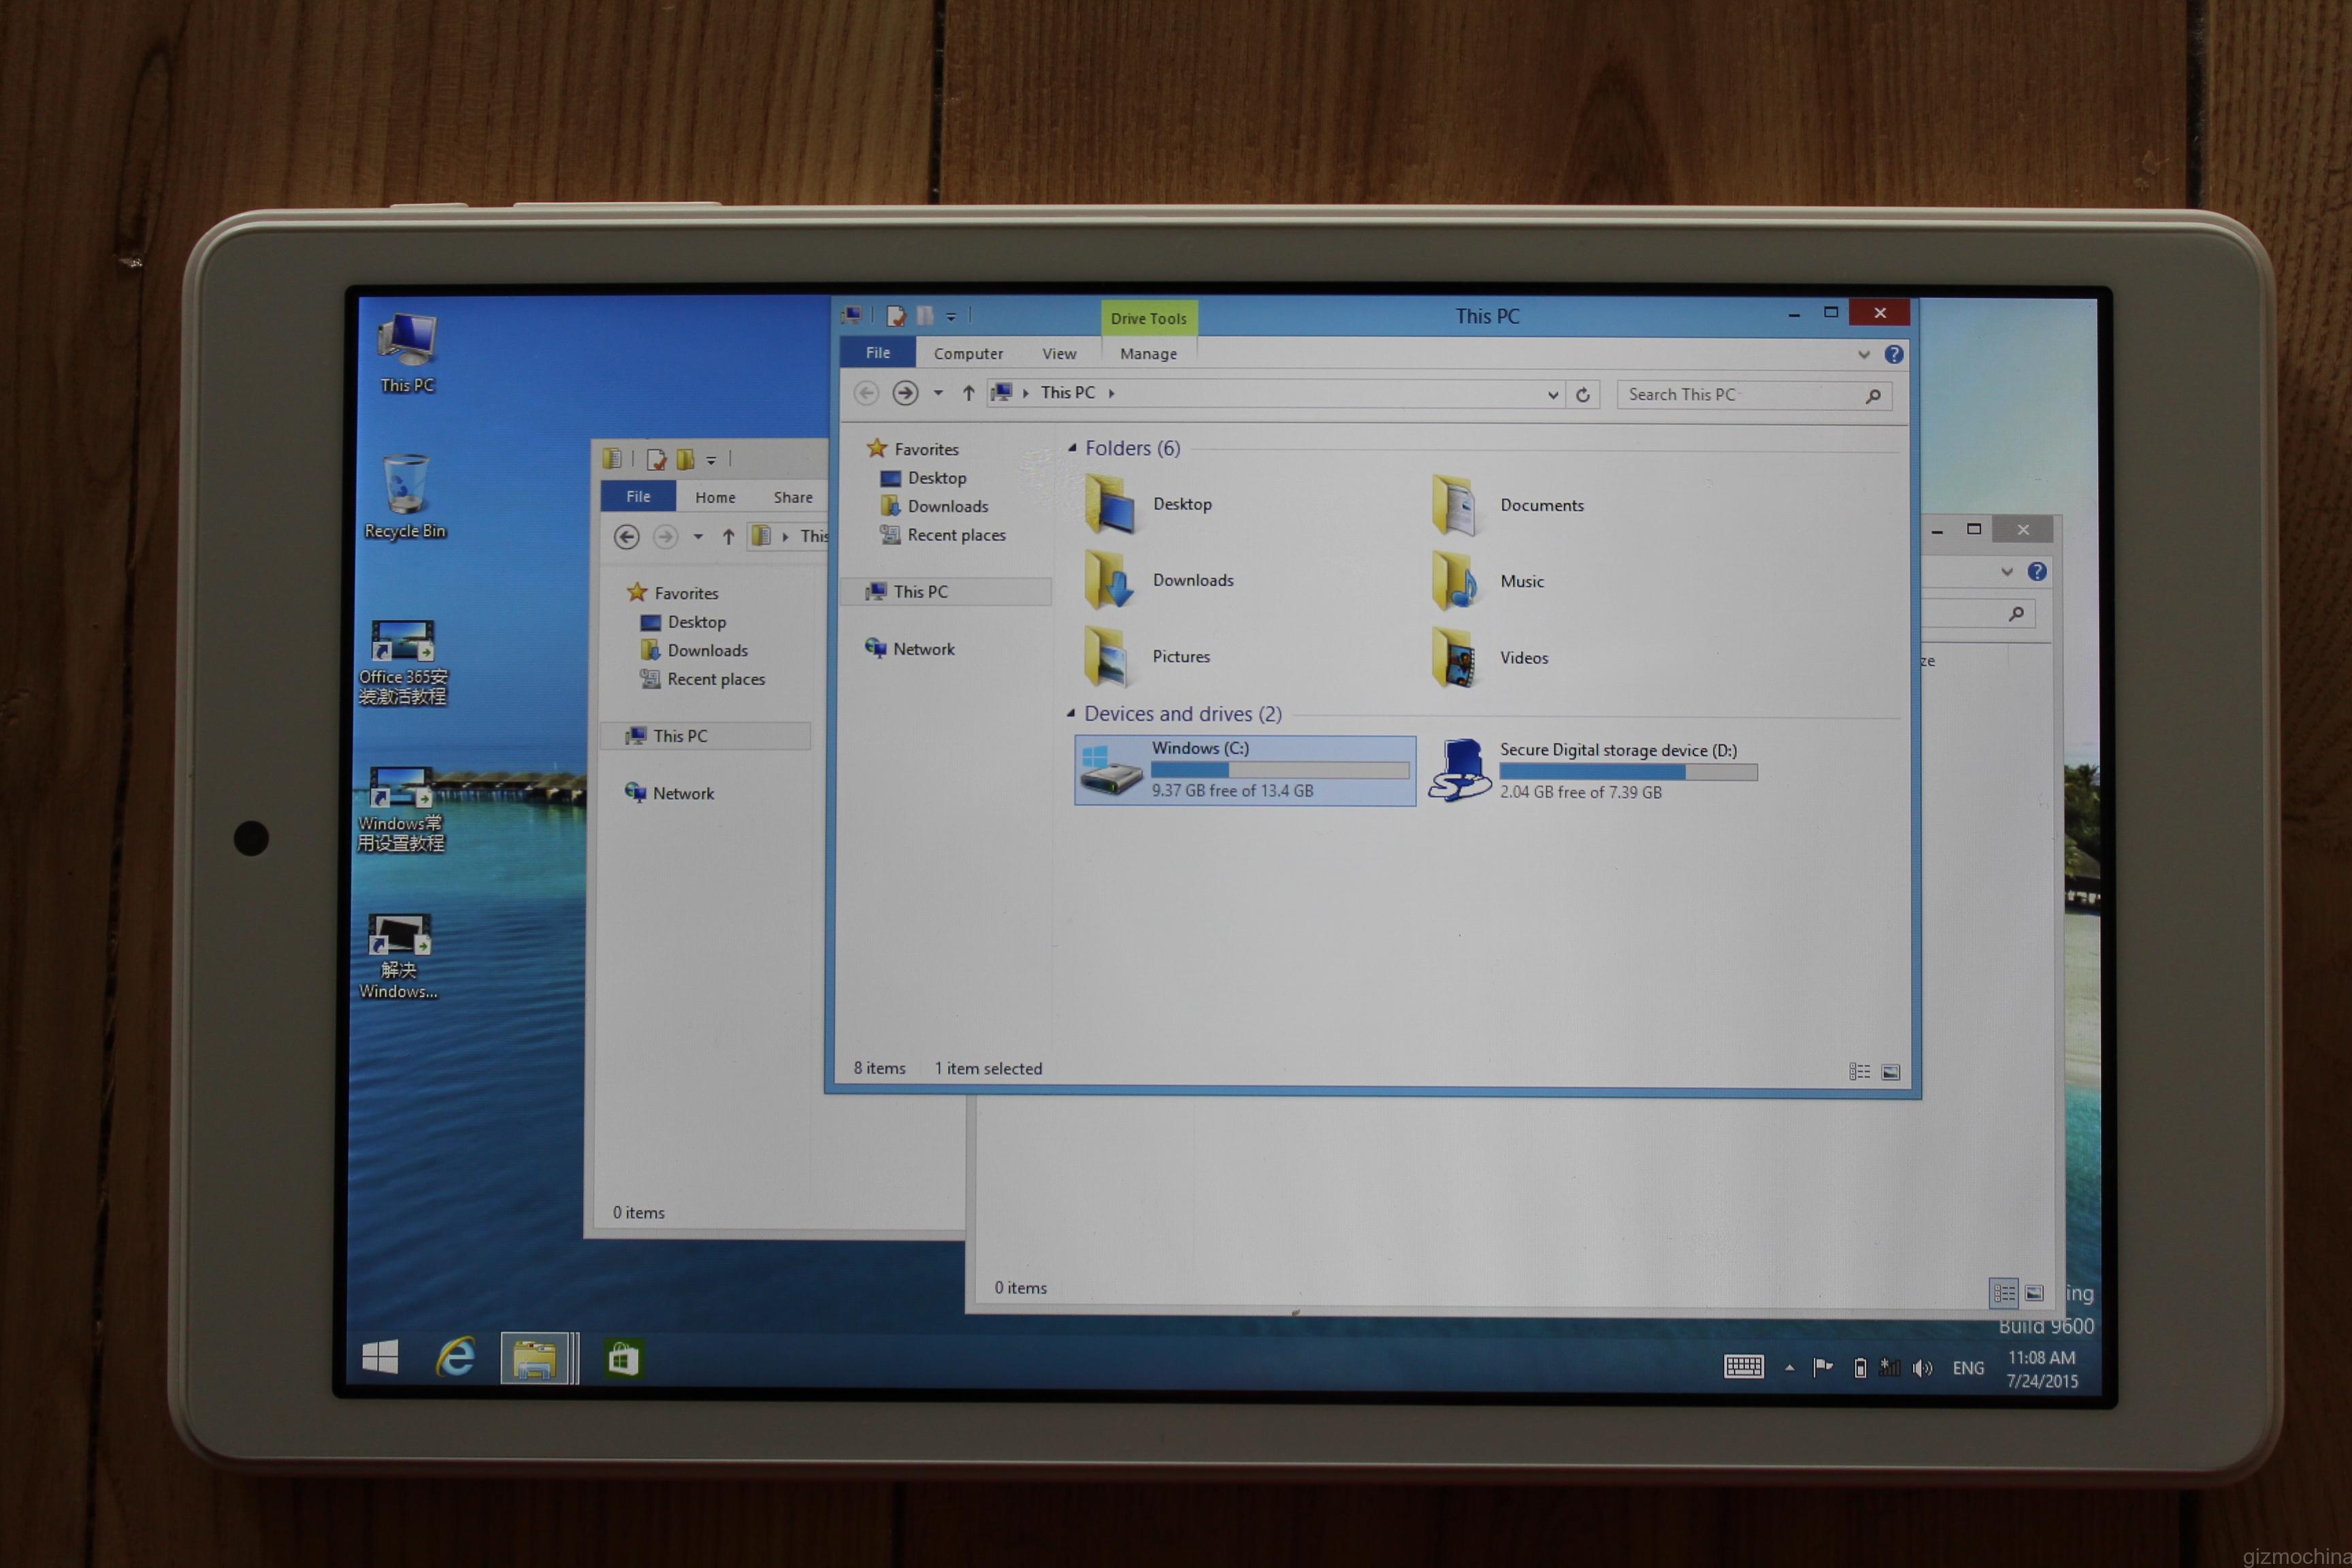Navigate back using the back button
2352x1568 pixels.
865,393
